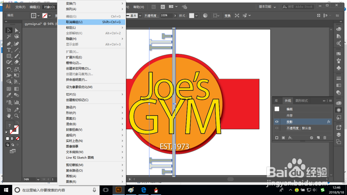Click the Add New Effect fx button

coord(290,138)
